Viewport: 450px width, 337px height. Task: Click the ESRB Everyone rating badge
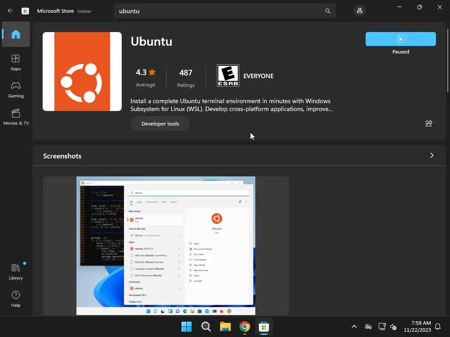(228, 75)
